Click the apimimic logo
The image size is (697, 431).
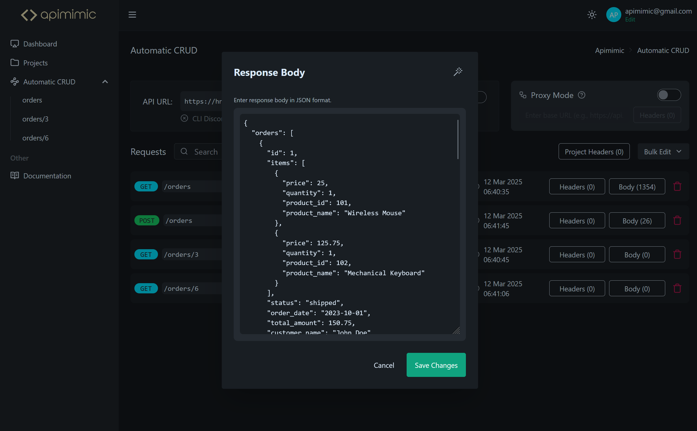coord(58,15)
